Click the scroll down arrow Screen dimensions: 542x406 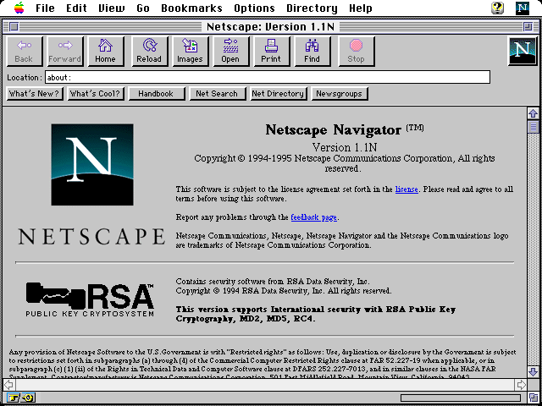[533, 371]
